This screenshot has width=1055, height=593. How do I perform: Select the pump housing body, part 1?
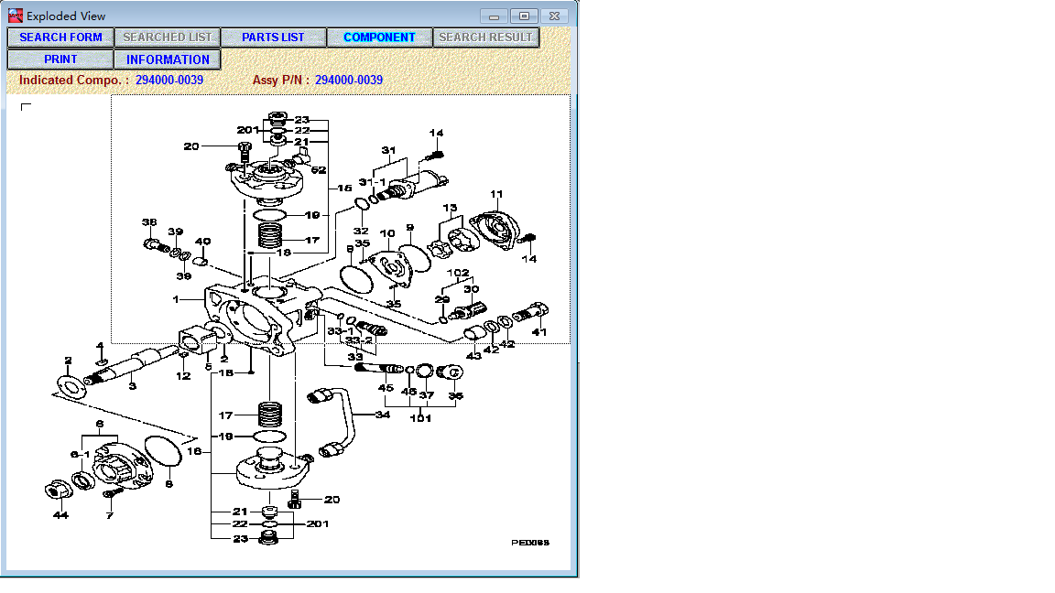[261, 316]
